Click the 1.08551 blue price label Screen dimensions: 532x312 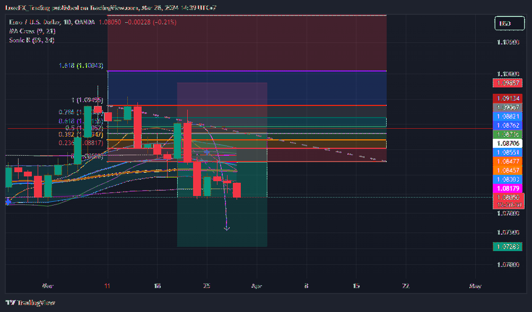pyautogui.click(x=508, y=153)
